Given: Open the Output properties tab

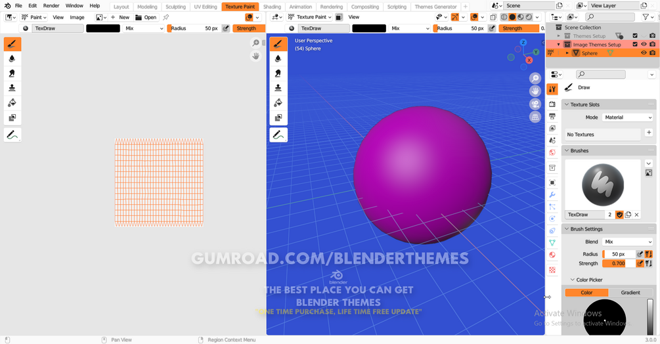Looking at the screenshot, I should coord(553,116).
